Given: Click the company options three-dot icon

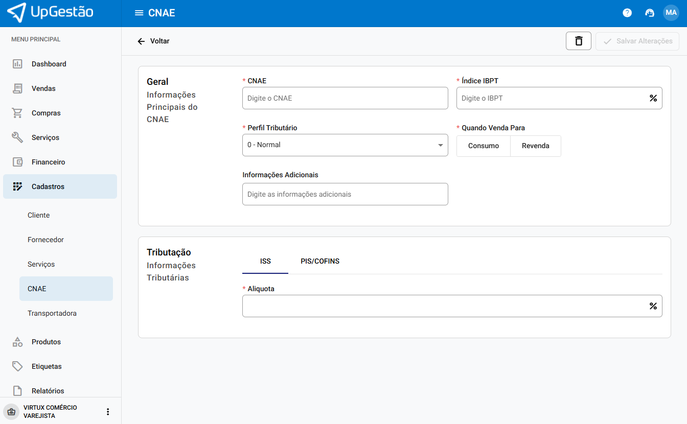Looking at the screenshot, I should [x=108, y=412].
